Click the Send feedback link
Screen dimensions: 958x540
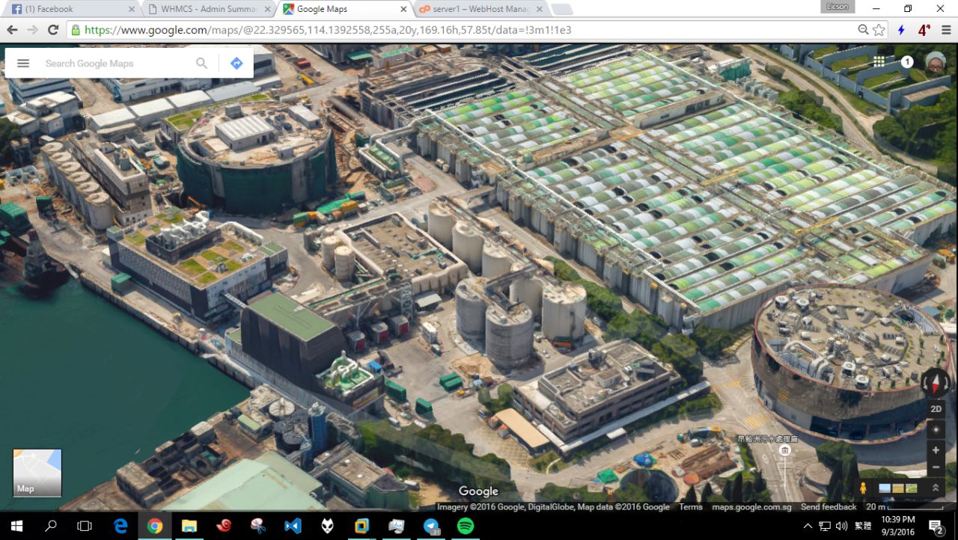coord(828,507)
